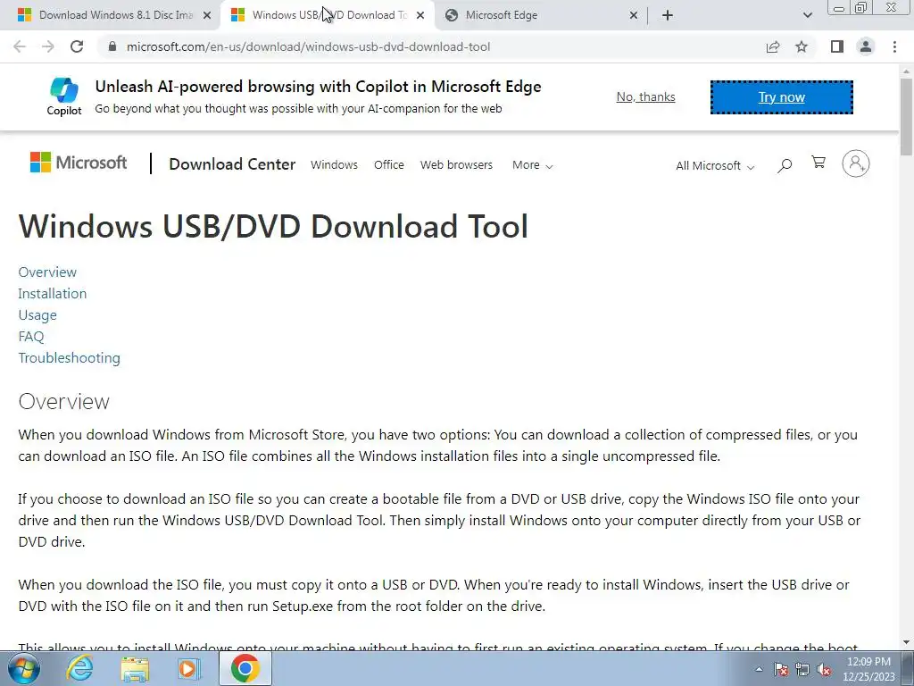Close the Microsoft Edge tab
914x686 pixels.
[x=634, y=16]
